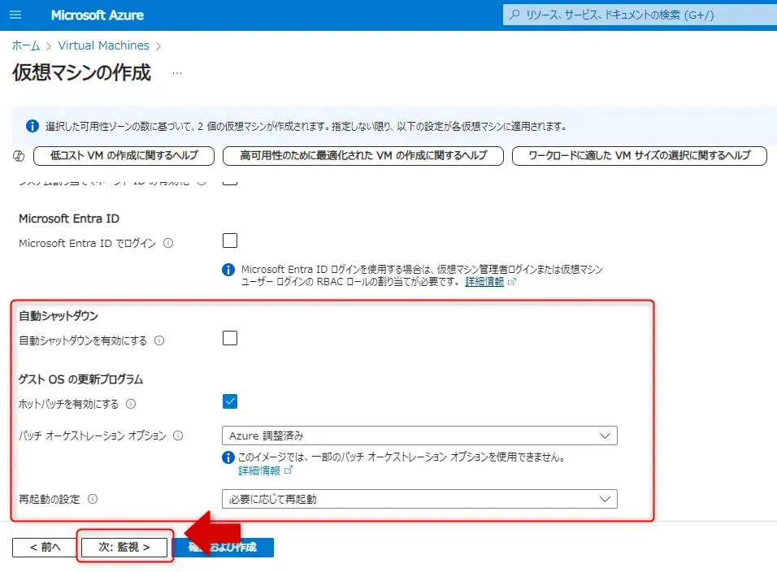The height and width of the screenshot is (572, 777).
Task: Click info icon next to Microsoft Entra ID login
Action: pos(168,243)
